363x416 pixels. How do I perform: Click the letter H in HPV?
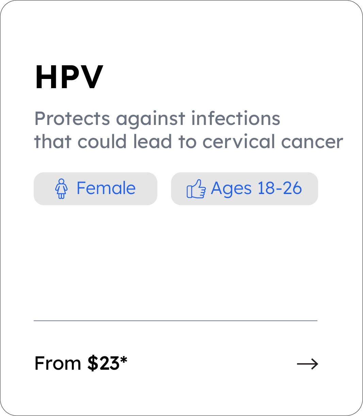tap(46, 77)
